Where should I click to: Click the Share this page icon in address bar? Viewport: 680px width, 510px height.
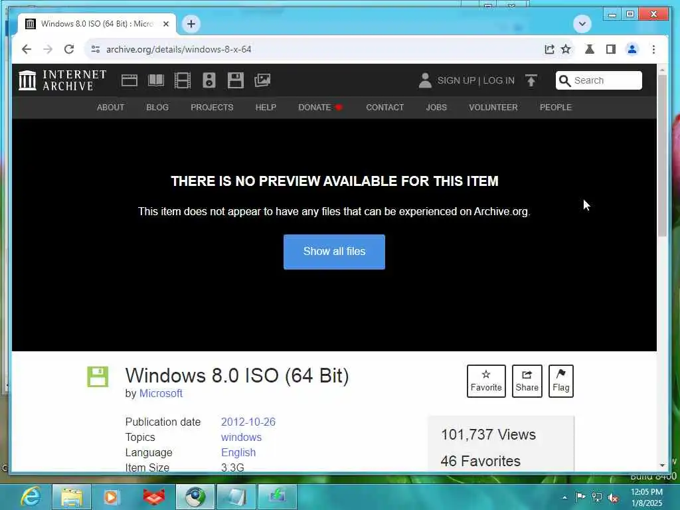(x=549, y=49)
